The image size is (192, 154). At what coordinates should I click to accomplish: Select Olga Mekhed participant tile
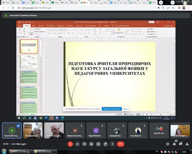(96, 131)
